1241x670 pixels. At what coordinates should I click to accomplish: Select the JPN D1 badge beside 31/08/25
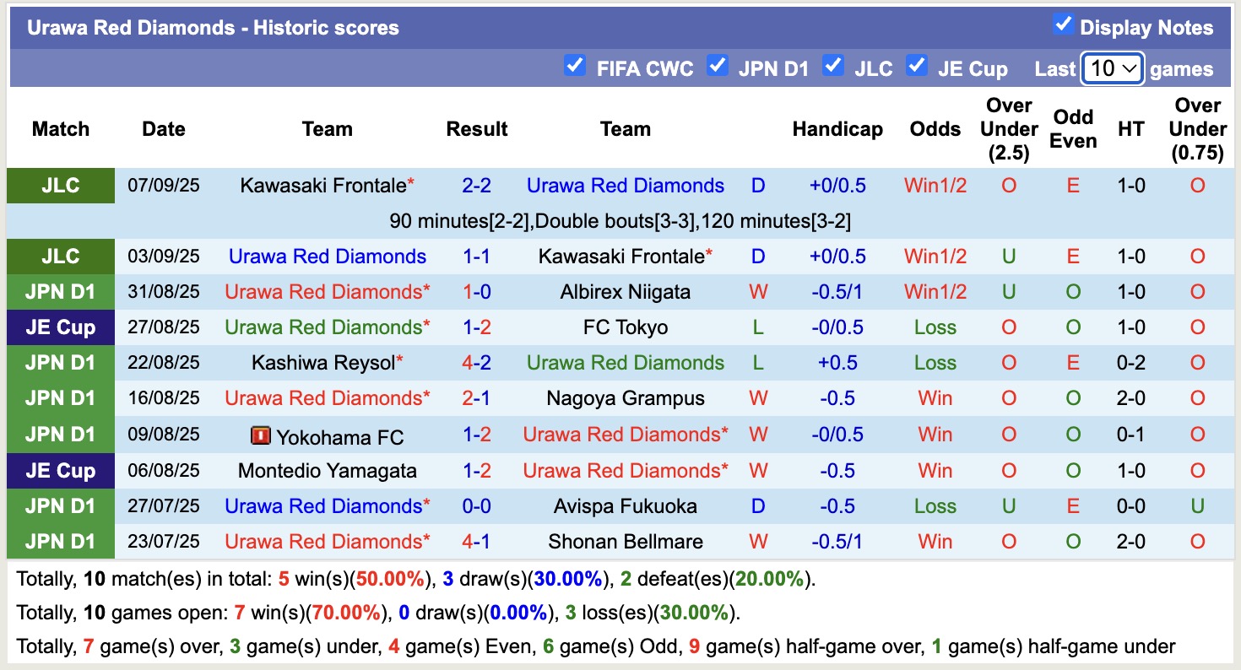pyautogui.click(x=60, y=292)
